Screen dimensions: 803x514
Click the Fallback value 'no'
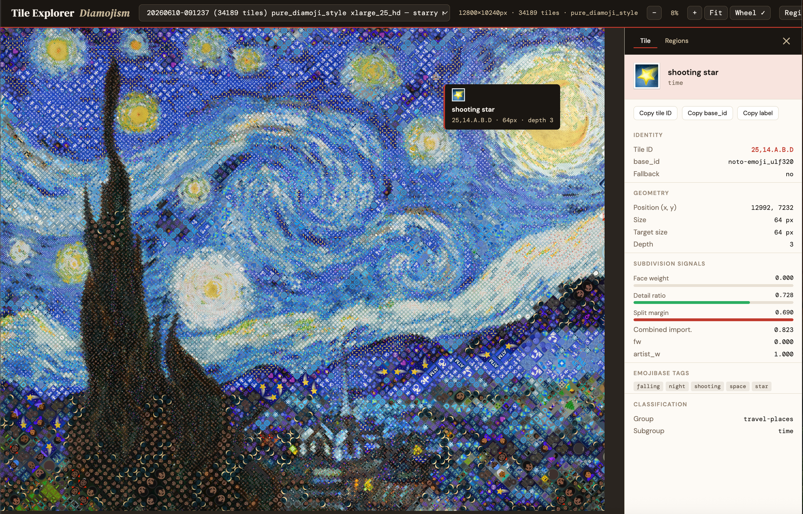coord(789,174)
